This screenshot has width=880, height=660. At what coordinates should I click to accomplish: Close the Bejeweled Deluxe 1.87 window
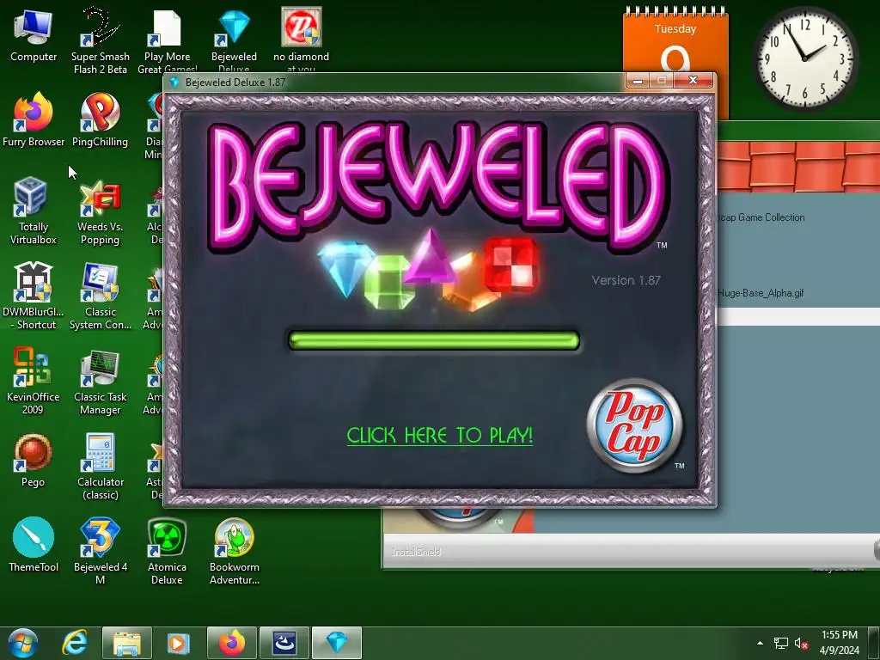point(694,81)
